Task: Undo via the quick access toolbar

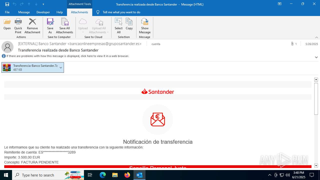Action: coord(14,4)
